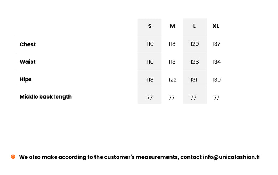This screenshot has height=175, width=278.
Task: Click the XL size column header
Action: click(216, 26)
